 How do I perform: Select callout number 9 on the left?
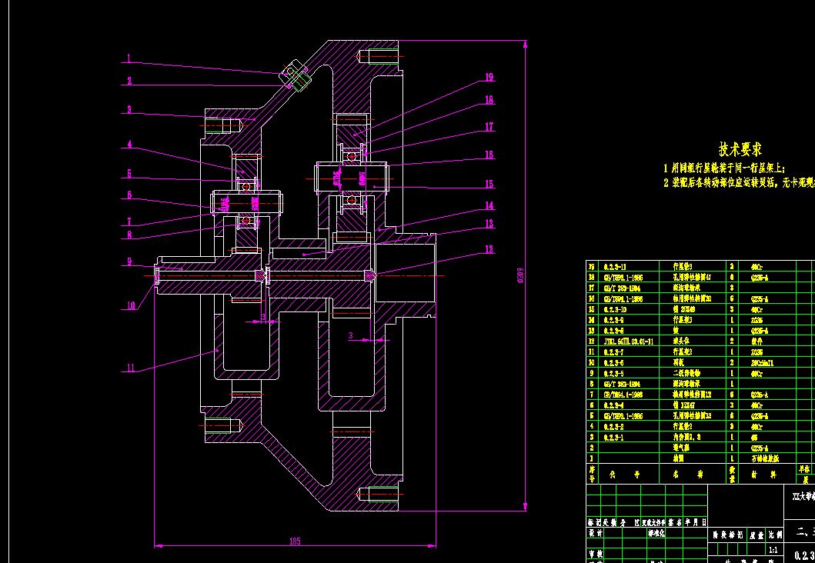pos(129,262)
